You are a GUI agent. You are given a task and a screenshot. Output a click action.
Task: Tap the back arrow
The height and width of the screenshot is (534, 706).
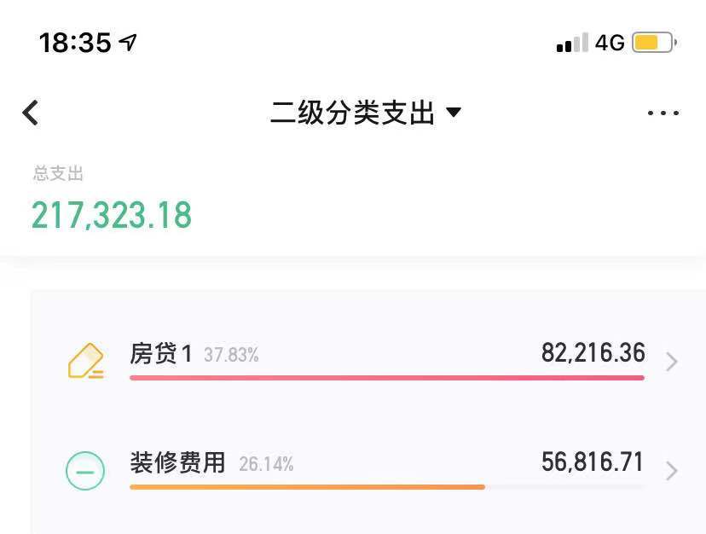31,113
